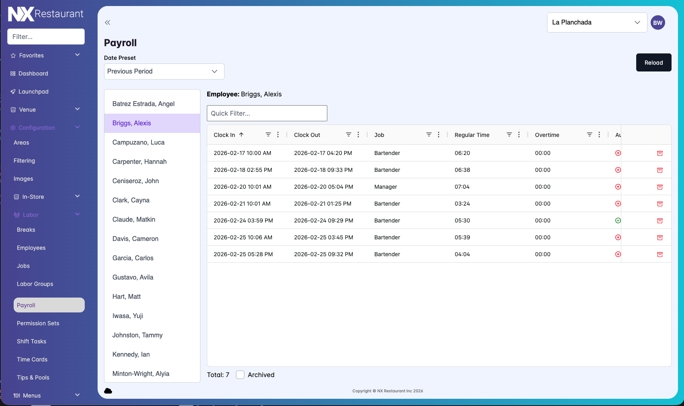
Task: Click the archive icon for 2026-02-17 shift
Action: (659, 153)
